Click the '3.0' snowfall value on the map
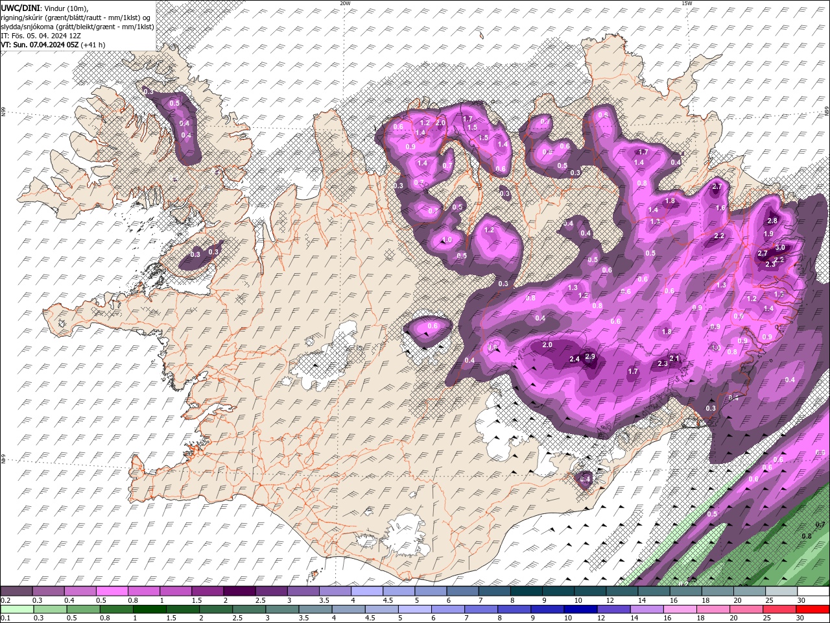The width and height of the screenshot is (830, 623). (780, 247)
